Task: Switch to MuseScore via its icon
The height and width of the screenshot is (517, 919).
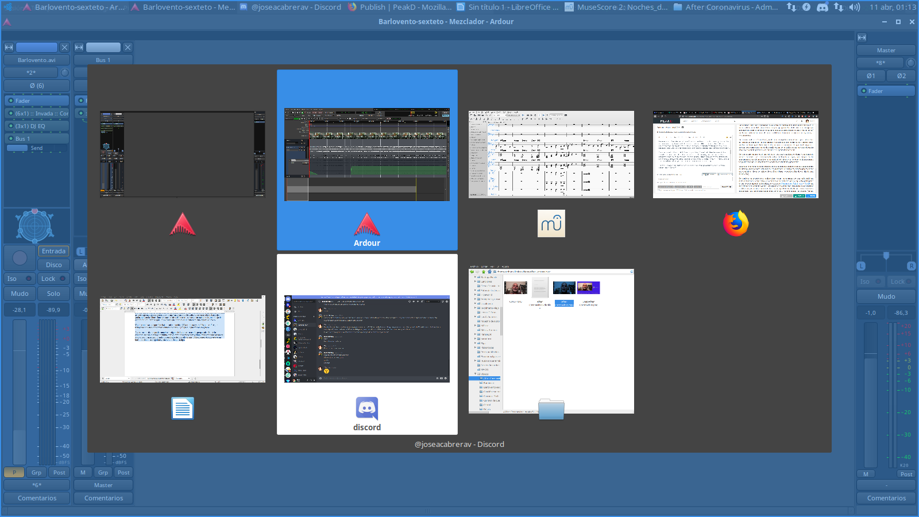Action: (551, 223)
